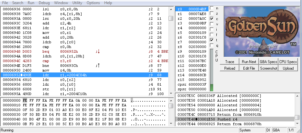Image resolution: width=302 pixels, height=133 pixels.
Task: Click the Run Next button
Action: pyautogui.click(x=249, y=61)
